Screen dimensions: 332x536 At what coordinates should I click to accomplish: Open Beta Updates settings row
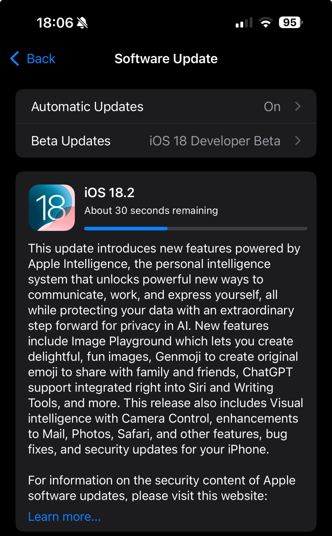point(166,141)
